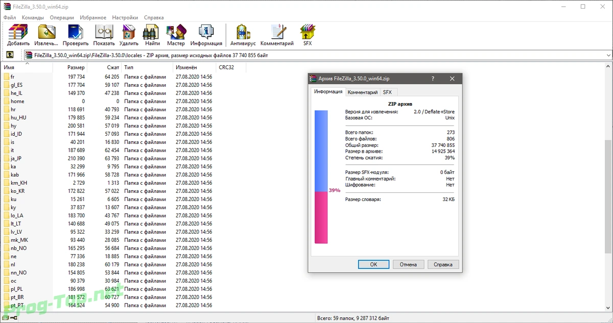Screen dimensions: 613x323
Task: Sort by the Сжат column header
Action: click(x=104, y=67)
